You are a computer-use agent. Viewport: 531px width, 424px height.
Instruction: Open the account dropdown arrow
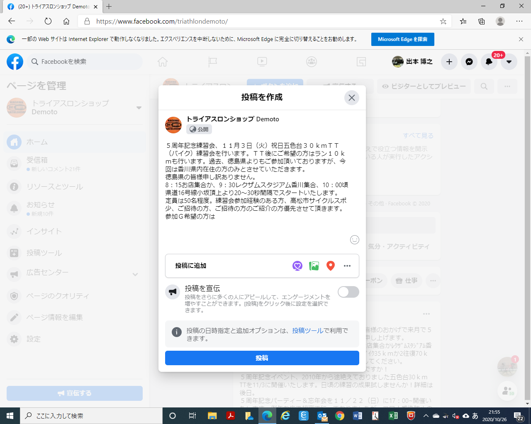coord(509,62)
